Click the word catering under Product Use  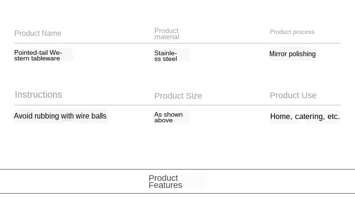click(310, 117)
